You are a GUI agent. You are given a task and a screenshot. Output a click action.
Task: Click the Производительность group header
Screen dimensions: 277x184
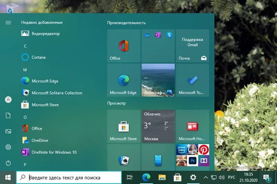pos(126,23)
